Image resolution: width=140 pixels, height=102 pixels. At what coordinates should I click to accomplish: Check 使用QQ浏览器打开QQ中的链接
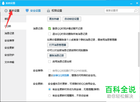[50, 71]
